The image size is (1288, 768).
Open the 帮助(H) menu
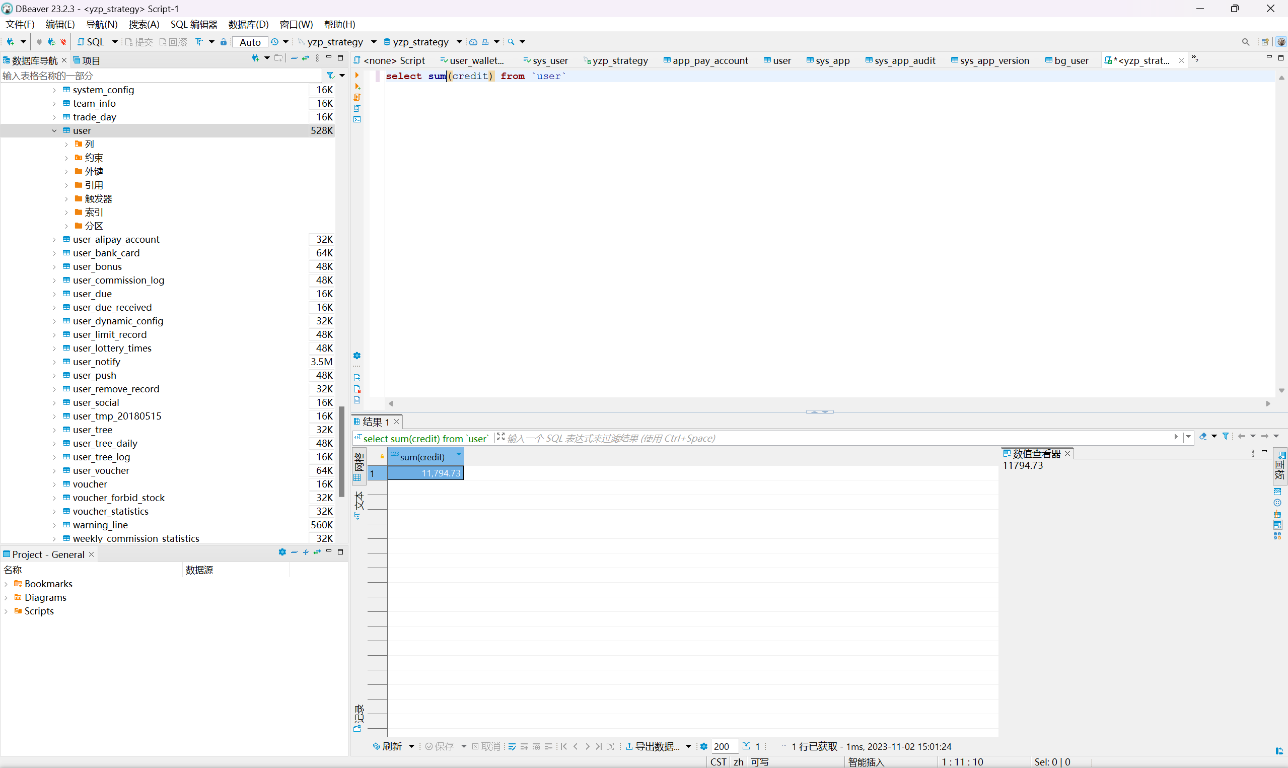(x=340, y=24)
